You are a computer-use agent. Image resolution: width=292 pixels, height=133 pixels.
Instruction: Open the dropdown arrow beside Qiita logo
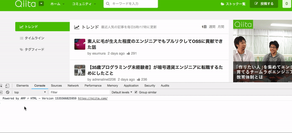(x=41, y=4)
